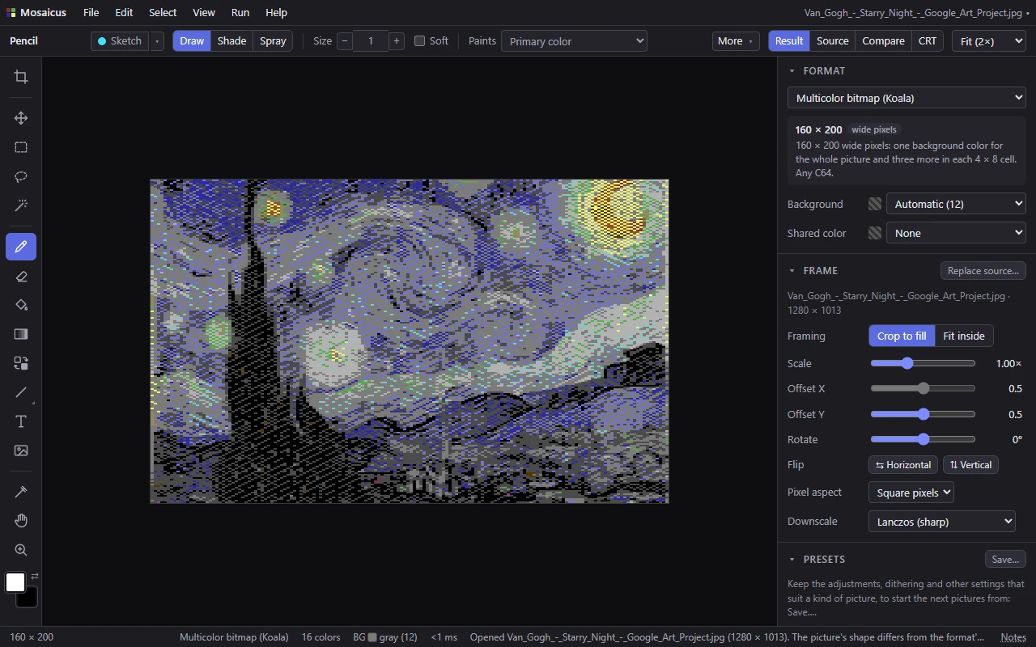Click the Replace source... button
Viewport: 1036px width, 647px height.
[983, 270]
